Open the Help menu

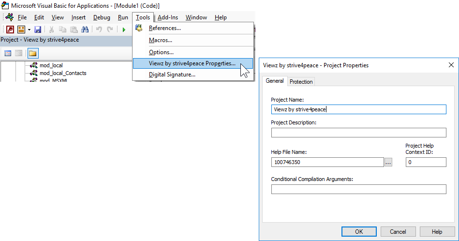tap(221, 17)
